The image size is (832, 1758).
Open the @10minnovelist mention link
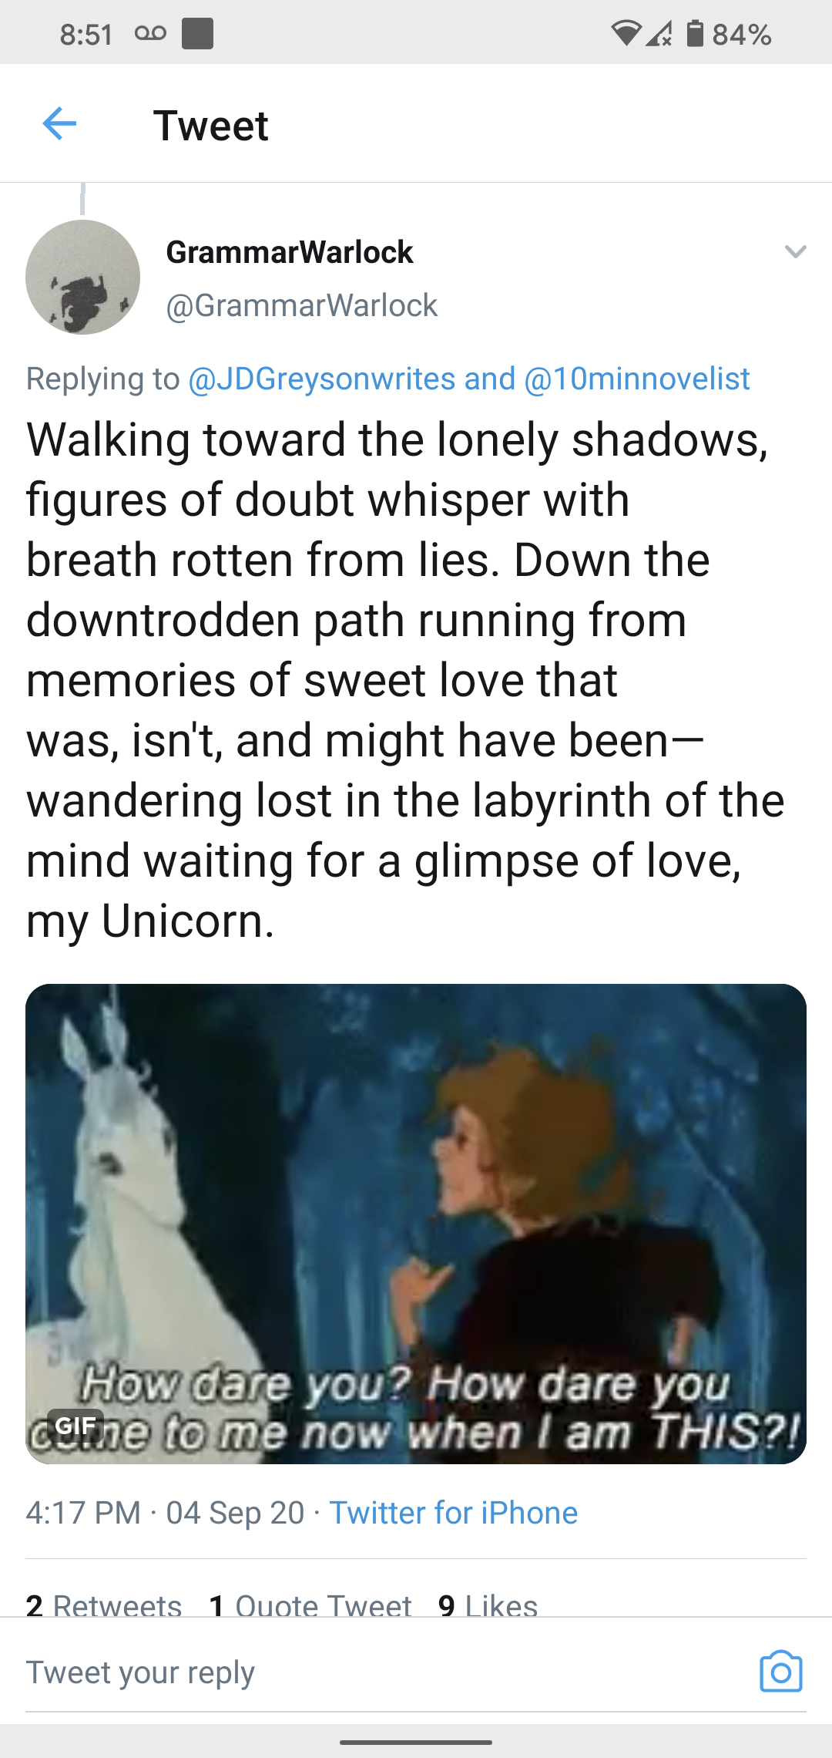637,379
